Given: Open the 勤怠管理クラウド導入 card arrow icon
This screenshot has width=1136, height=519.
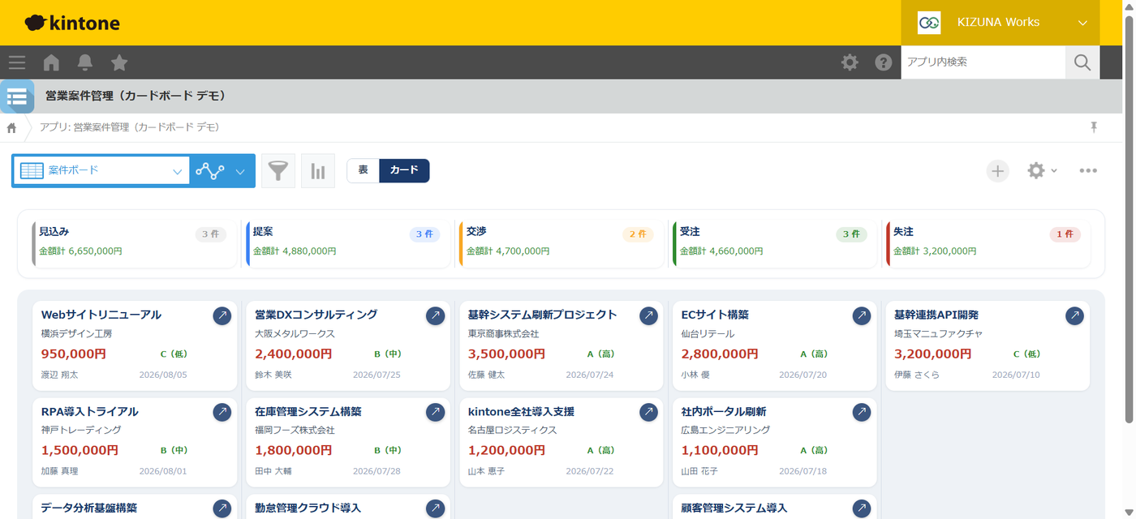Looking at the screenshot, I should coord(436,508).
